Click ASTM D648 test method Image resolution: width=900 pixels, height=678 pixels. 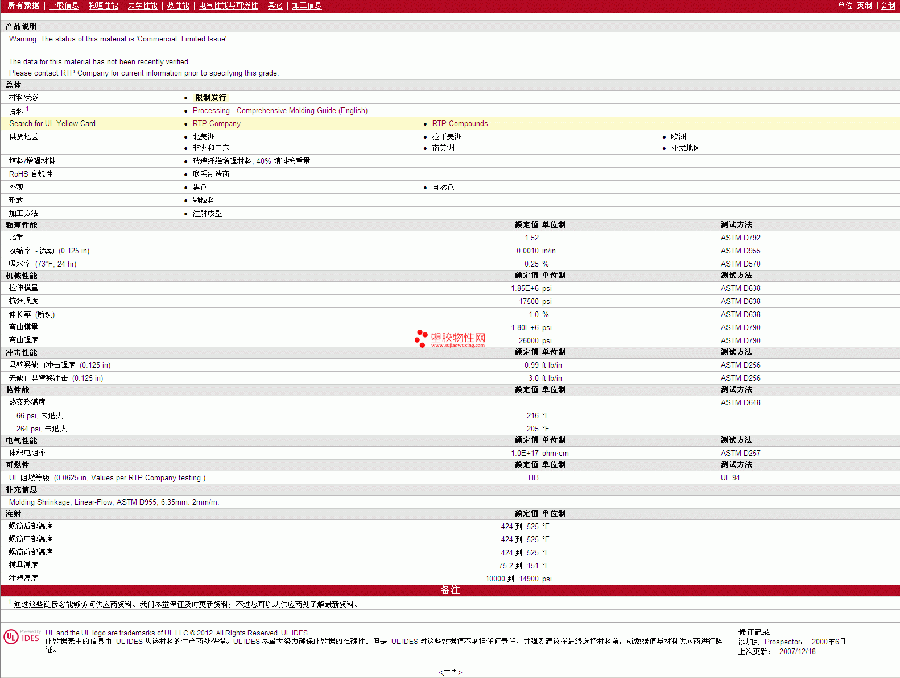coord(740,402)
